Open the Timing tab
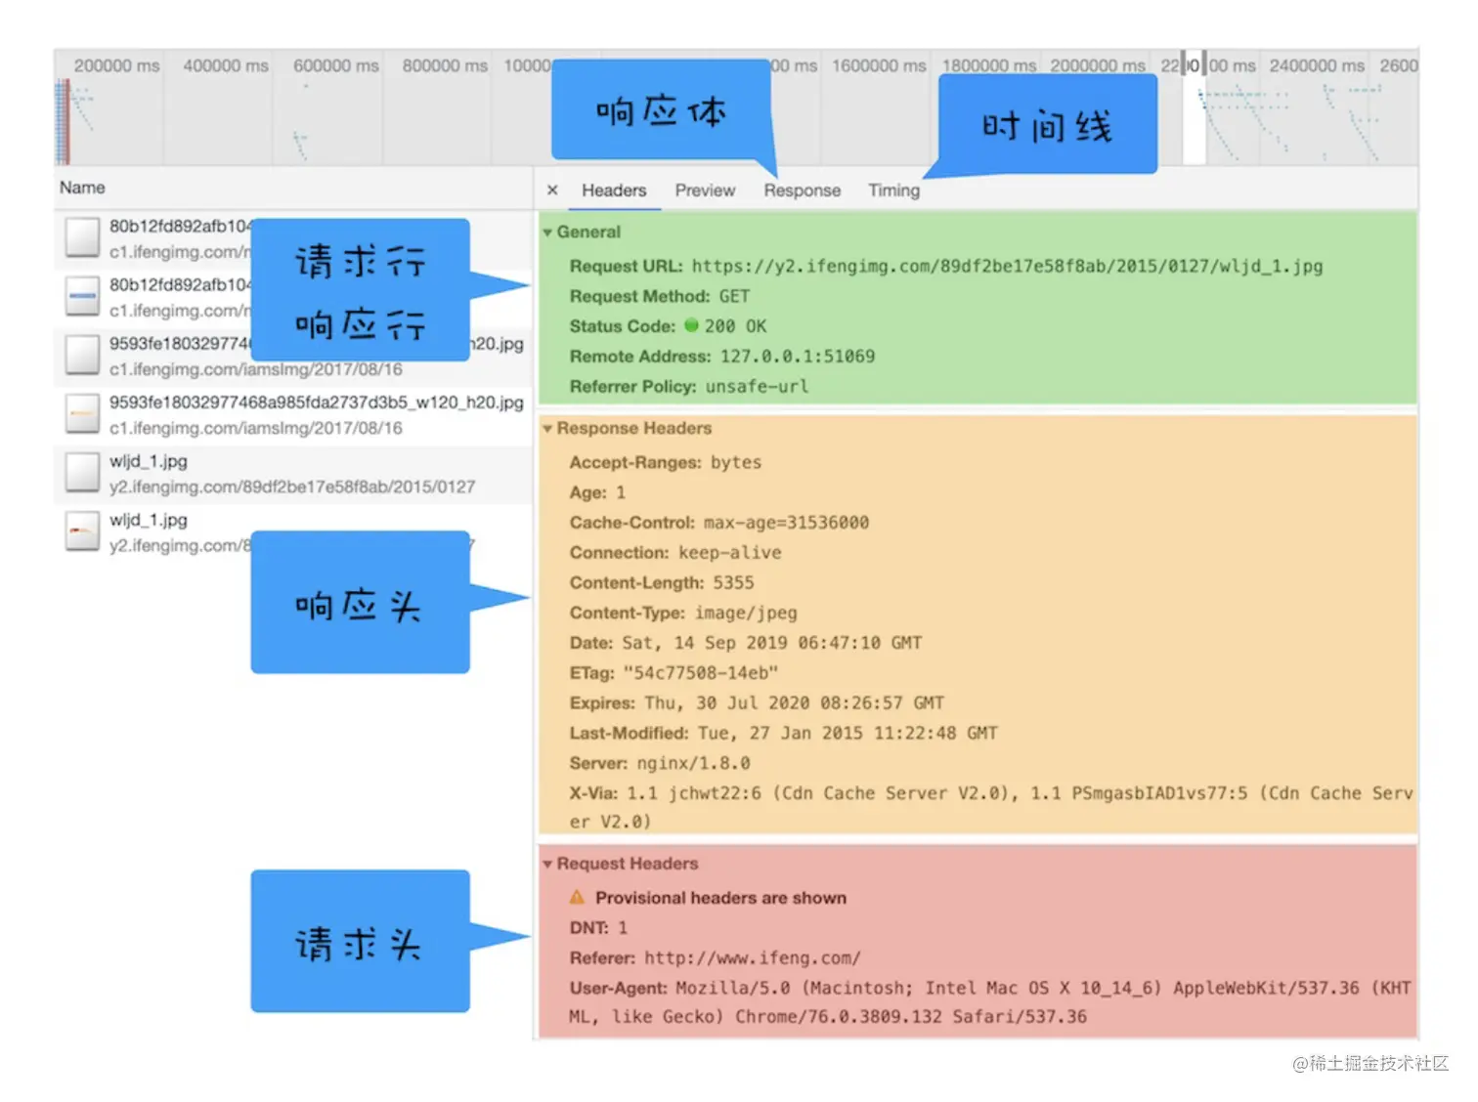The height and width of the screenshot is (1102, 1478). tap(892, 190)
